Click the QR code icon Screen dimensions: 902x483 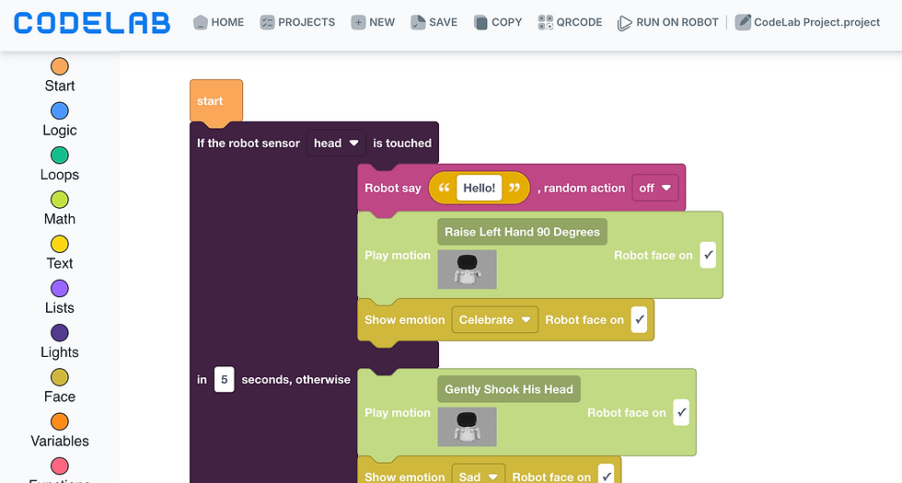pyautogui.click(x=545, y=22)
